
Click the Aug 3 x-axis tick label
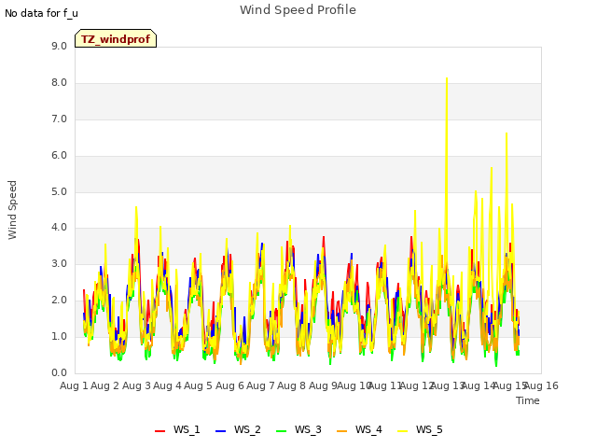click(x=136, y=385)
